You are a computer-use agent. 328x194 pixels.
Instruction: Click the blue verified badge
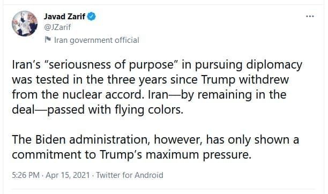[x=92, y=16]
